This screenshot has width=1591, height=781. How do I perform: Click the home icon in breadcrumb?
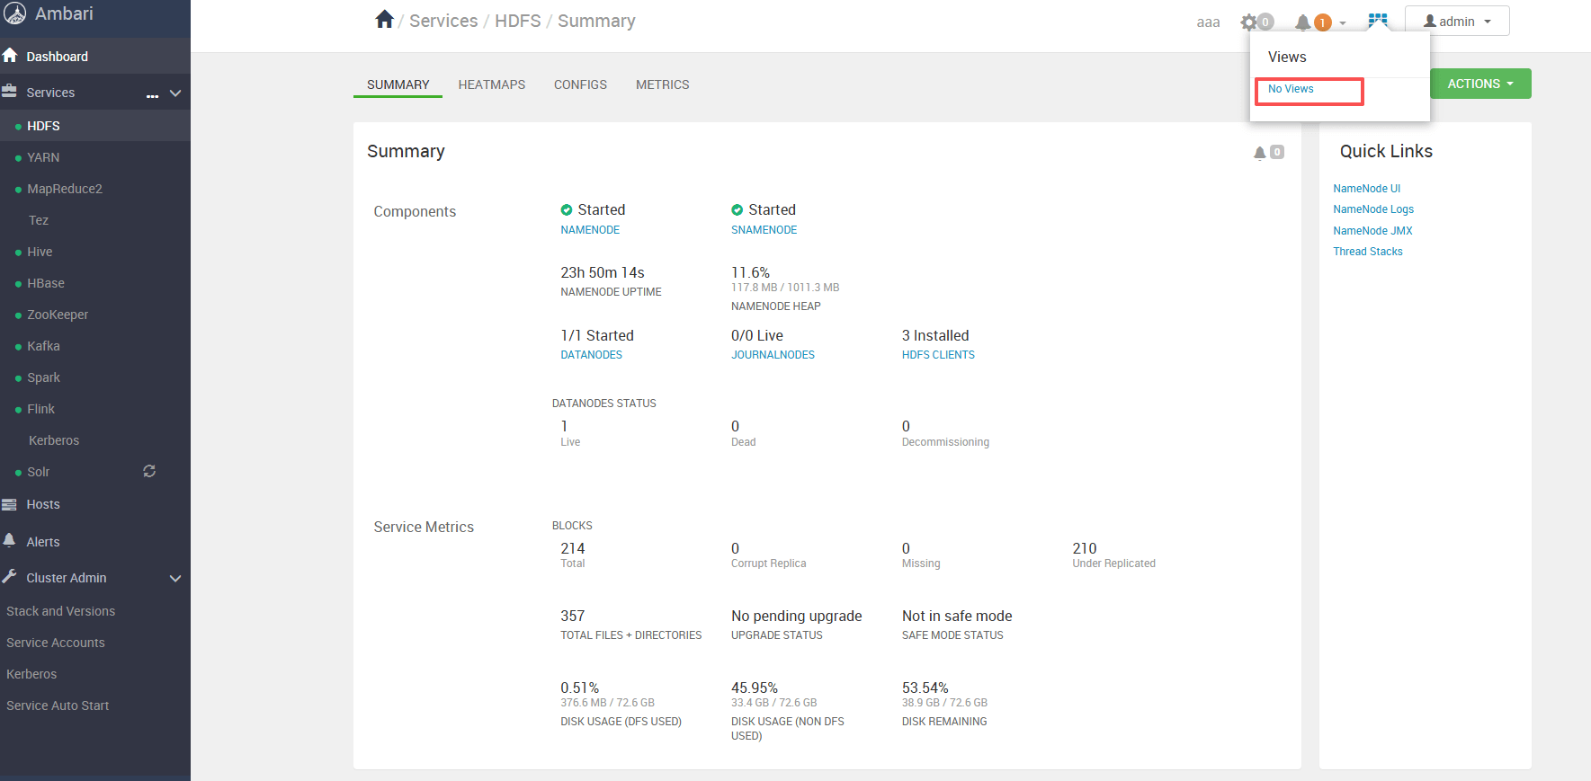pos(384,20)
